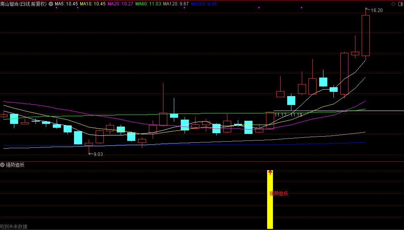The width and height of the screenshot is (404, 230).
Task: Select the MA5: 10.45 moving average label
Action: [x=66, y=4]
